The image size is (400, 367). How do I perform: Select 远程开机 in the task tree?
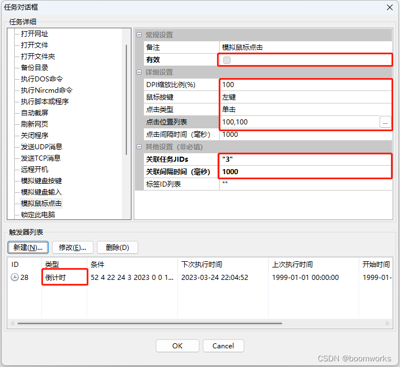click(35, 170)
